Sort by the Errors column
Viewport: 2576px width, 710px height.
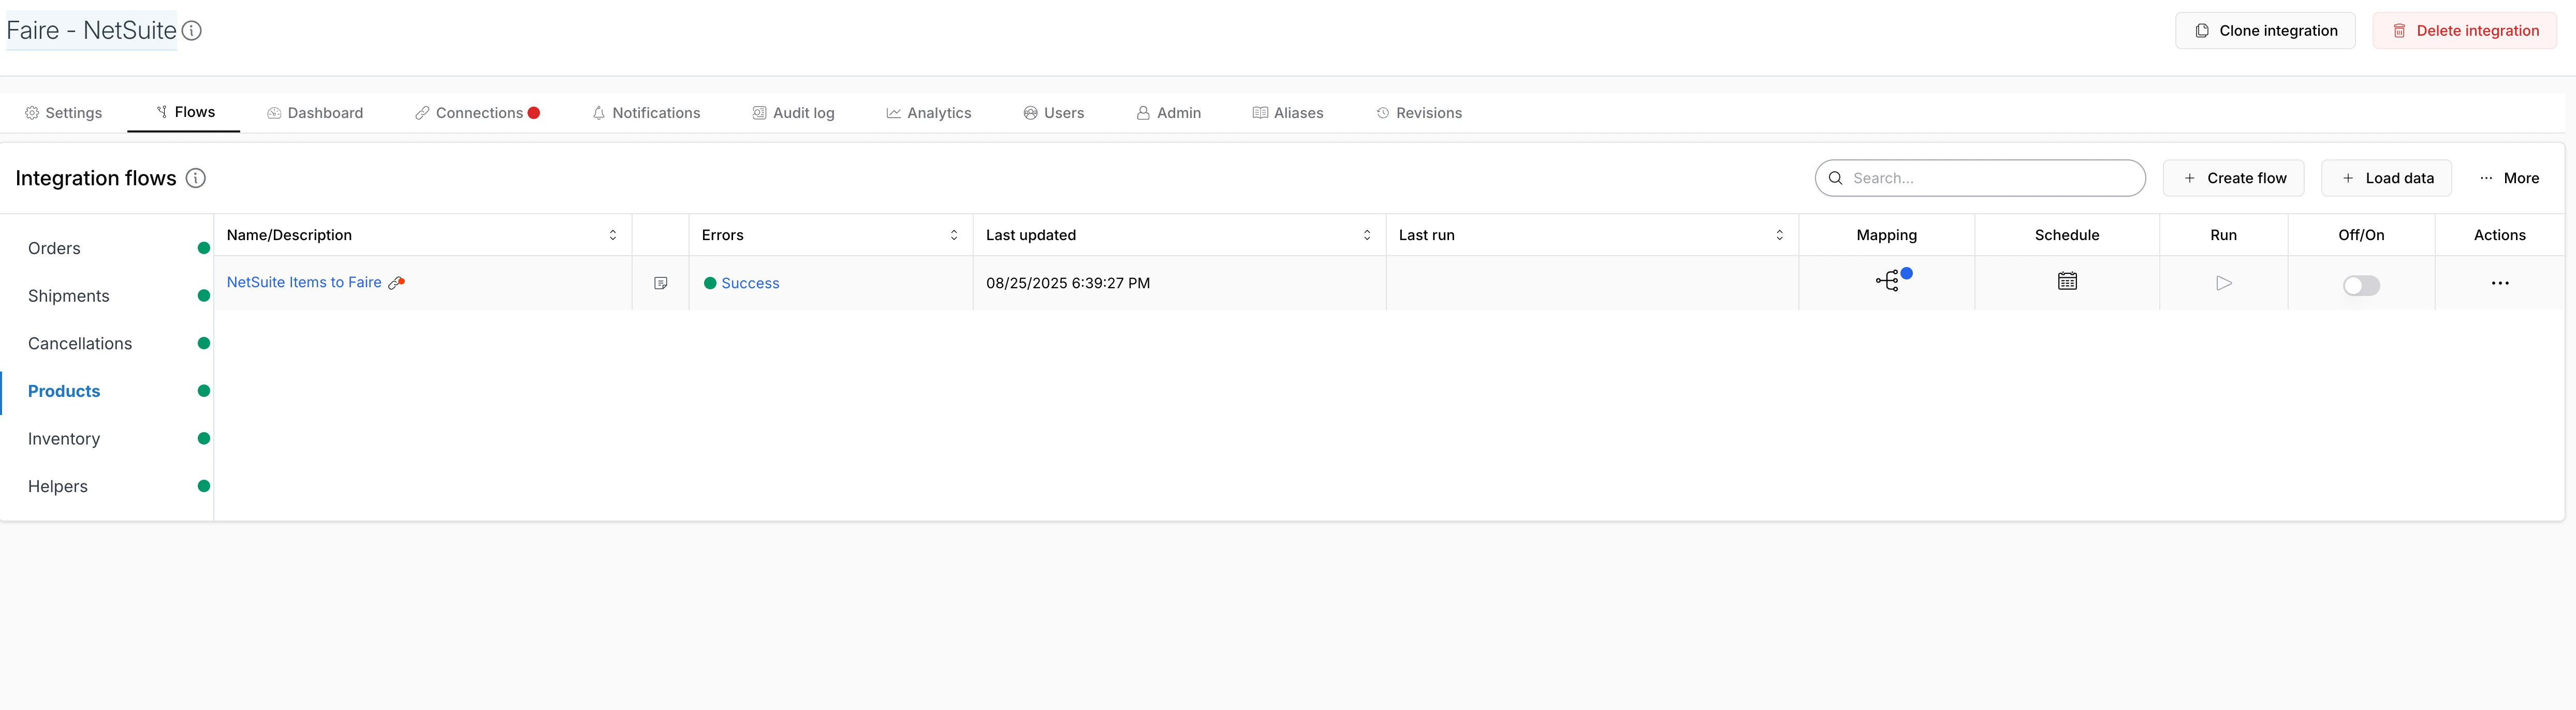pyautogui.click(x=954, y=235)
